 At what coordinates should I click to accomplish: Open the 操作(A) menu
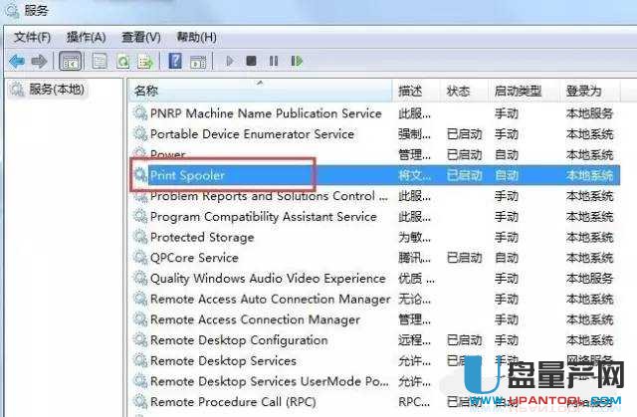click(87, 38)
